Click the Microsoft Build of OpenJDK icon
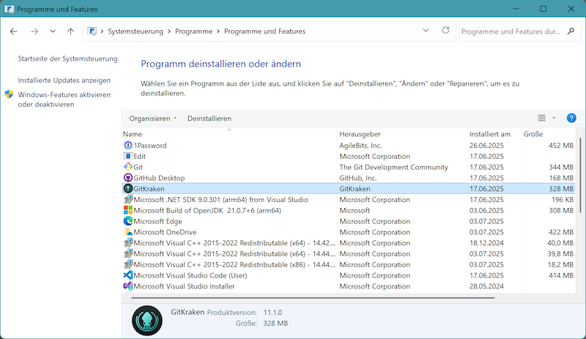The image size is (586, 339). [x=127, y=210]
